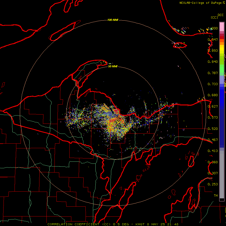
Task: Pick the gray segment of the color bar
Action: (x=222, y=175)
